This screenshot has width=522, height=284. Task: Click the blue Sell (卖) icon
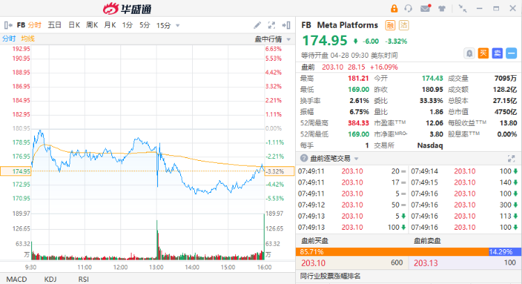(x=498, y=52)
